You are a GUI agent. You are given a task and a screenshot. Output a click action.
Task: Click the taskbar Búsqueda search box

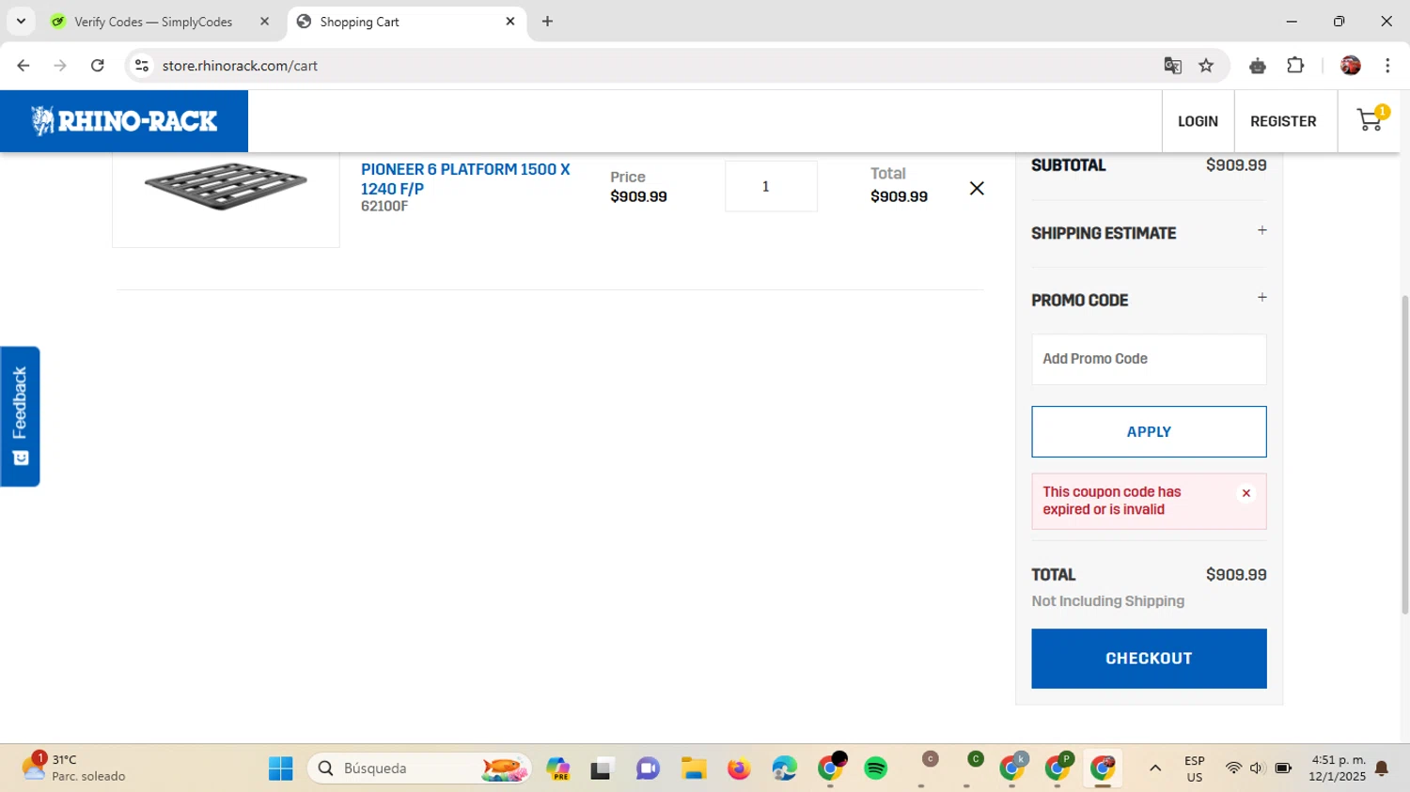click(419, 769)
